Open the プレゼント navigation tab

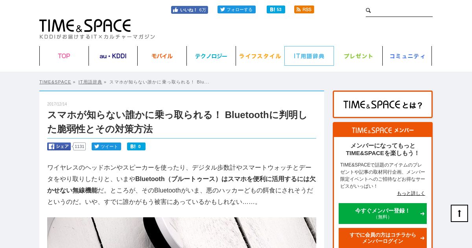358,56
